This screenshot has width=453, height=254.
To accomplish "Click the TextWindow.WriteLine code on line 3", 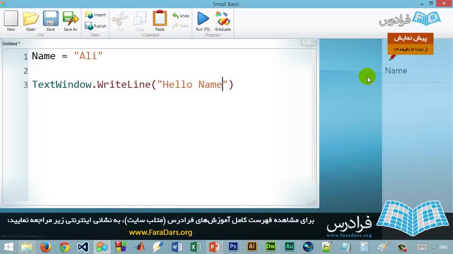I will pyautogui.click(x=132, y=85).
